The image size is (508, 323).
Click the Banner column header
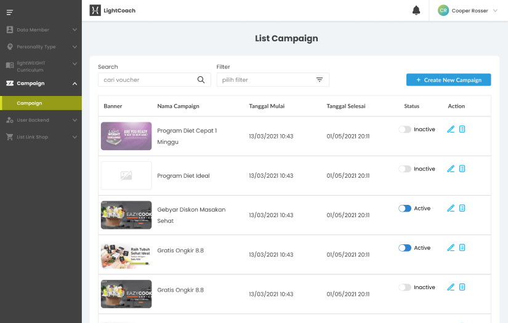113,106
